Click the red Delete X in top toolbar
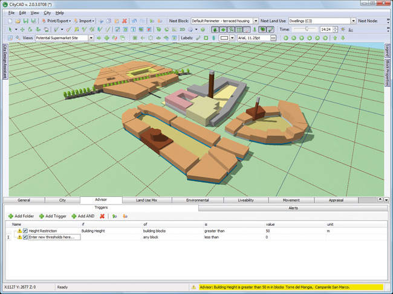The image size is (393, 294). click(x=125, y=21)
